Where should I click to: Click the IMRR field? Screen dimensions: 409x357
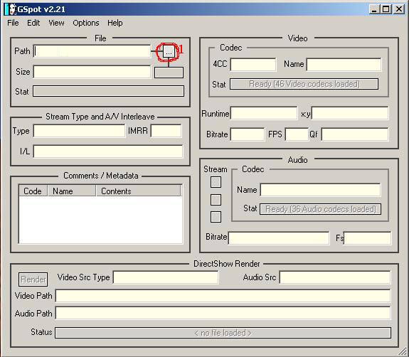tap(166, 131)
